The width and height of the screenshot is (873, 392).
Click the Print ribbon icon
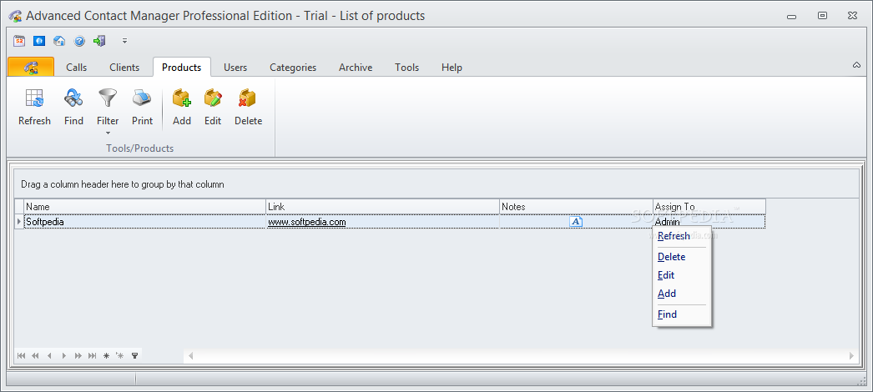click(x=142, y=98)
